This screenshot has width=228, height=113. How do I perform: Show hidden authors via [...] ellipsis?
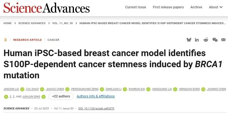click(x=12, y=97)
